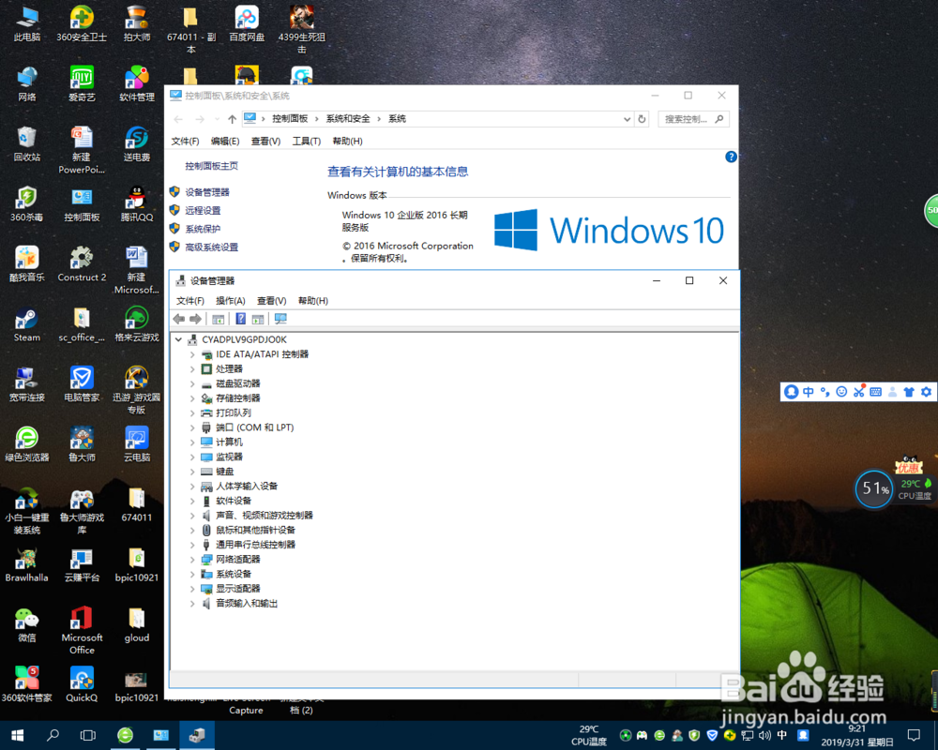Click the help question mark in System window
Viewport: 938px width, 750px height.
click(x=731, y=157)
